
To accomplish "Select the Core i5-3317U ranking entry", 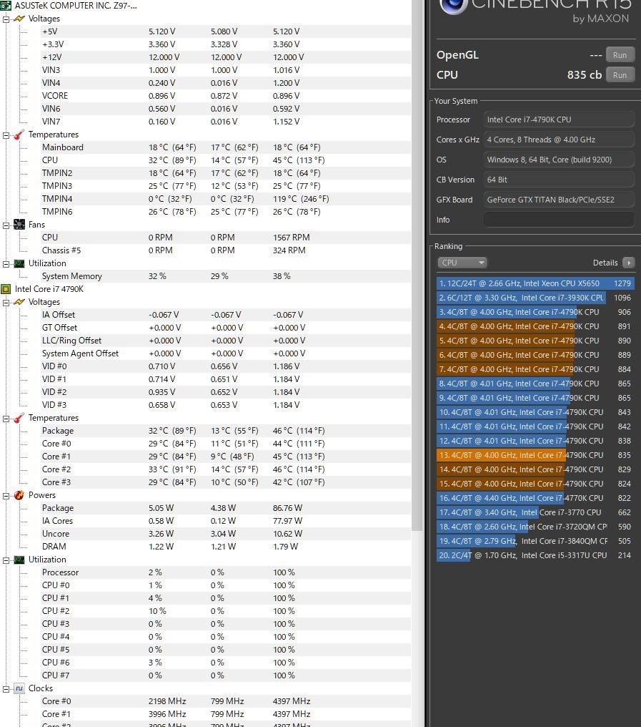I will pos(535,555).
